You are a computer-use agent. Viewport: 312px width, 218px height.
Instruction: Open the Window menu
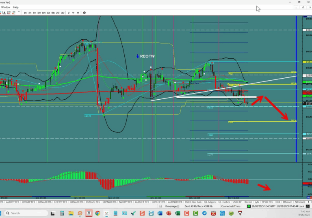pyautogui.click(x=6, y=7)
